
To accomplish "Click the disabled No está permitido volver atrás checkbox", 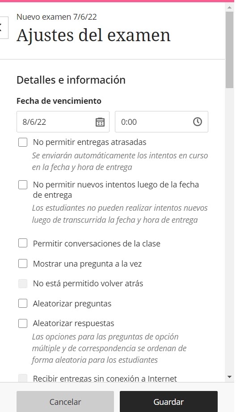I will point(23,284).
